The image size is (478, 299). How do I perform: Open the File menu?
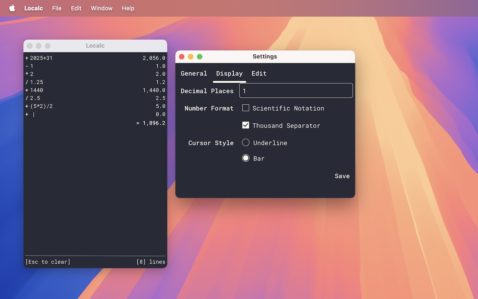[57, 8]
